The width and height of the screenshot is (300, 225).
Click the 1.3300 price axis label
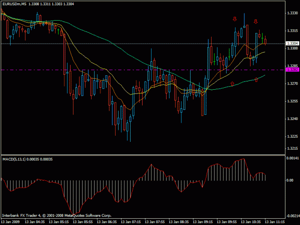[292, 48]
